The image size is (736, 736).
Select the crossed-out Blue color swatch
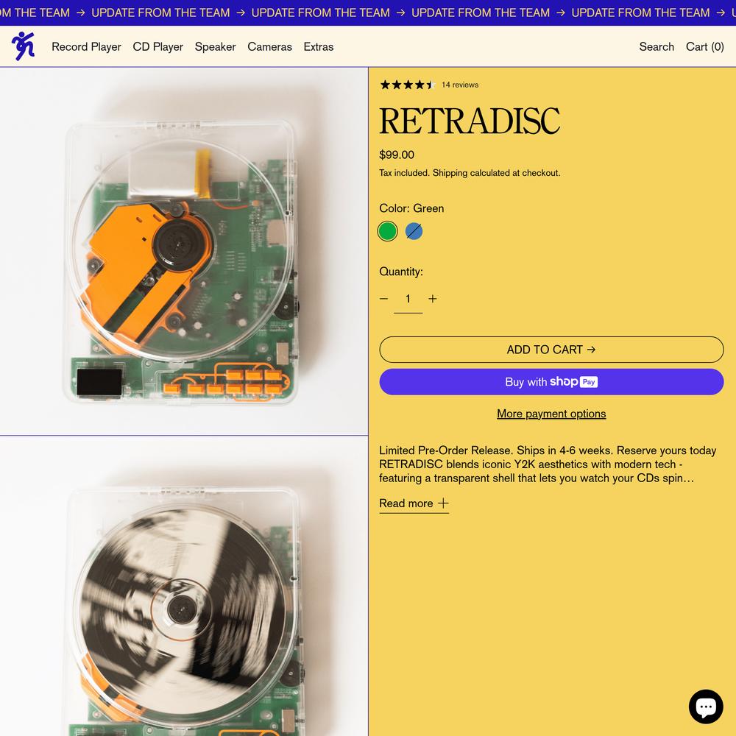point(414,231)
